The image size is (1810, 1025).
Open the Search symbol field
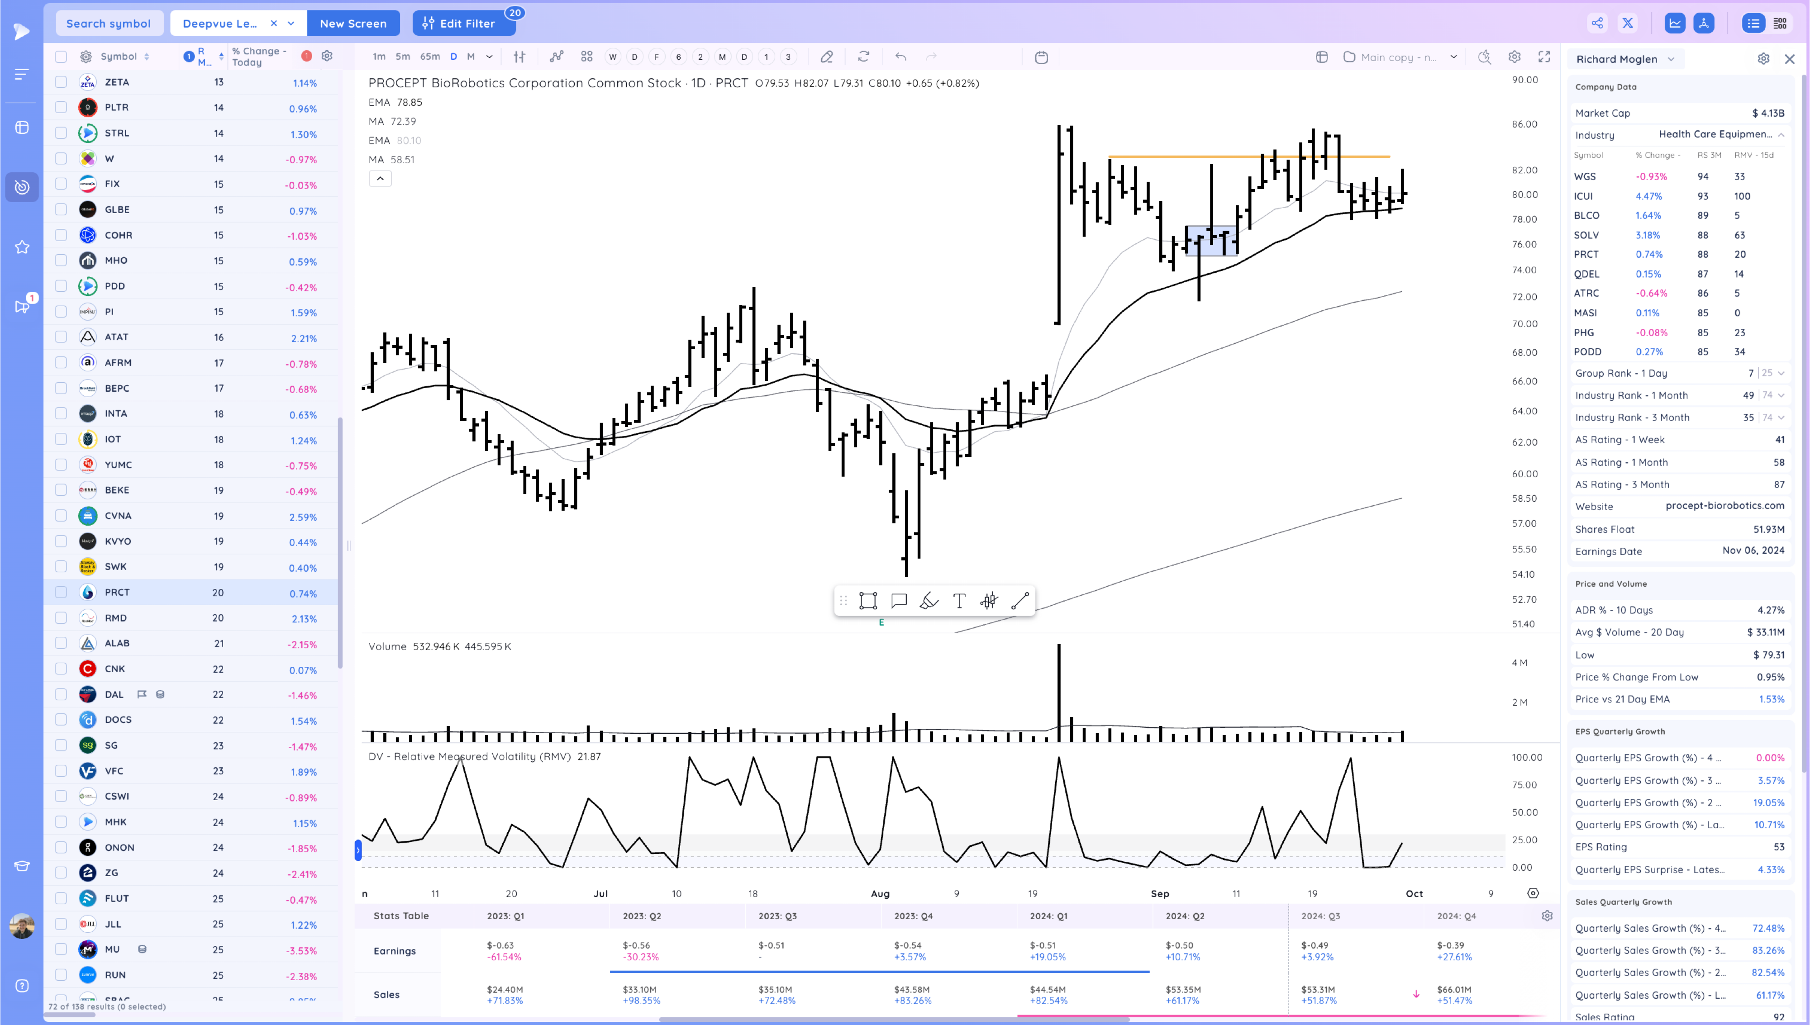pyautogui.click(x=109, y=23)
